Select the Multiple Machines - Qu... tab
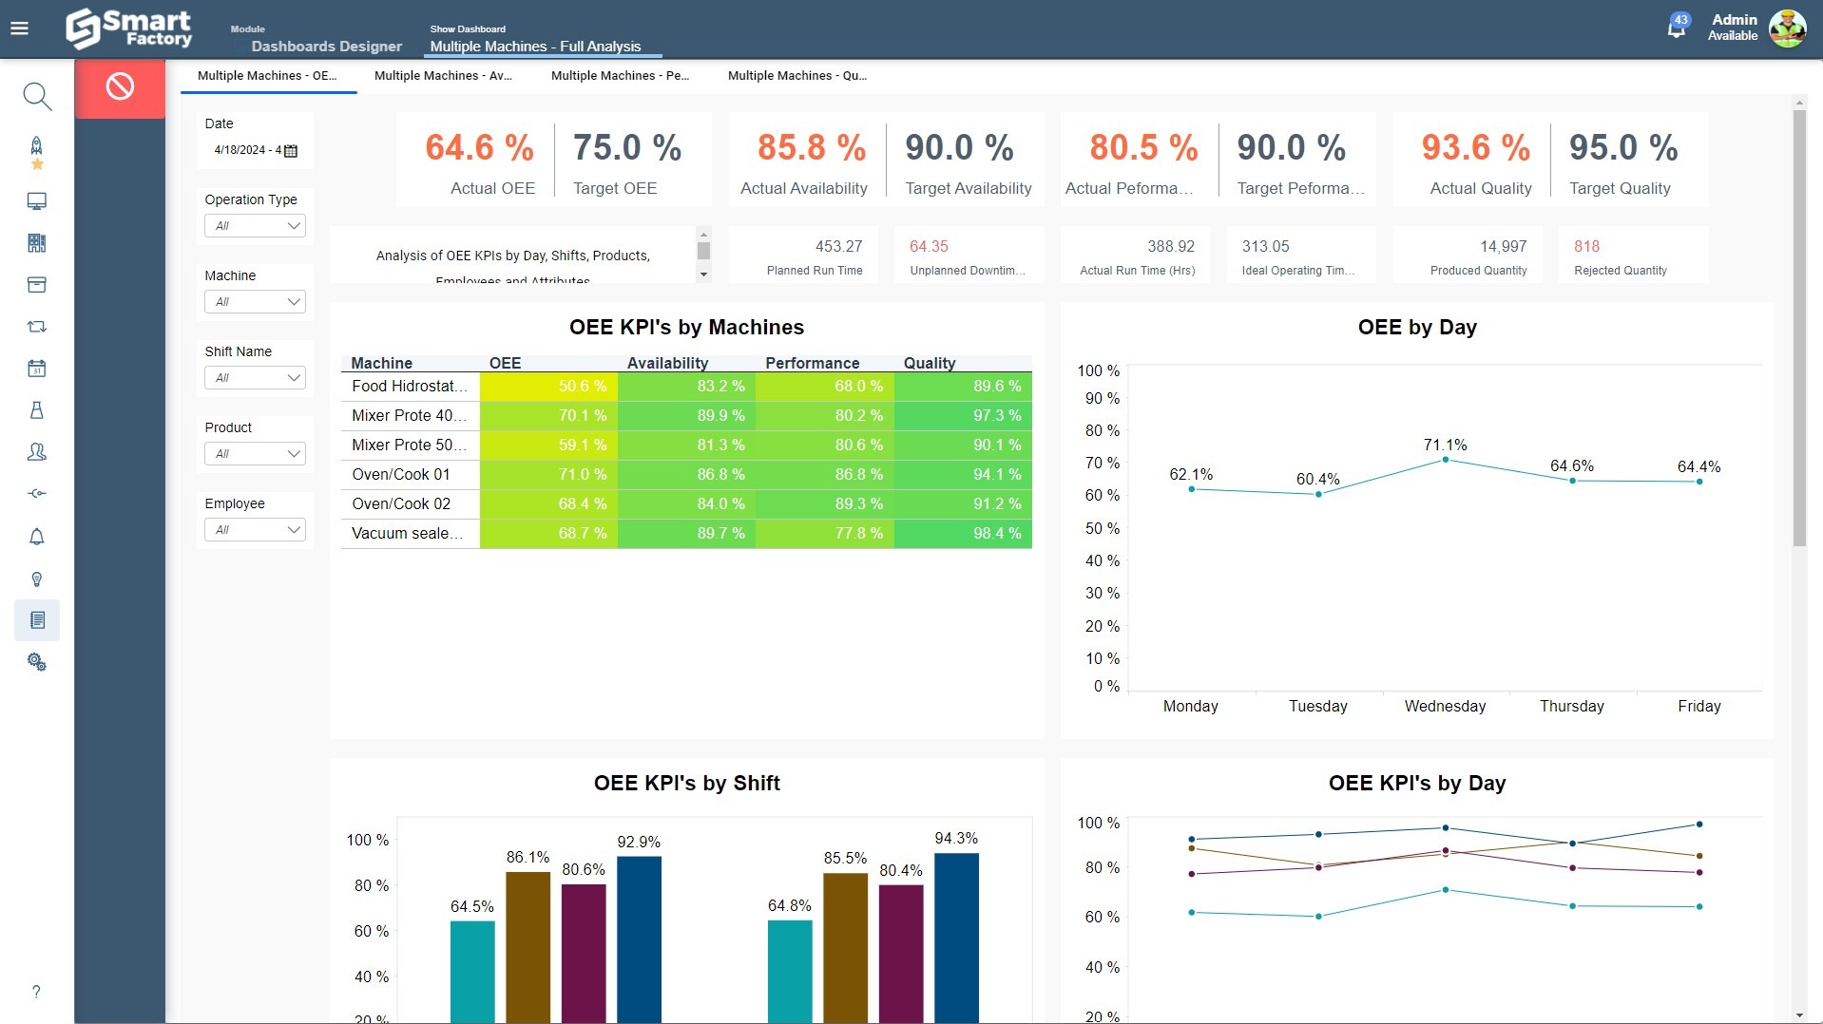Viewport: 1823px width, 1024px height. (x=796, y=76)
